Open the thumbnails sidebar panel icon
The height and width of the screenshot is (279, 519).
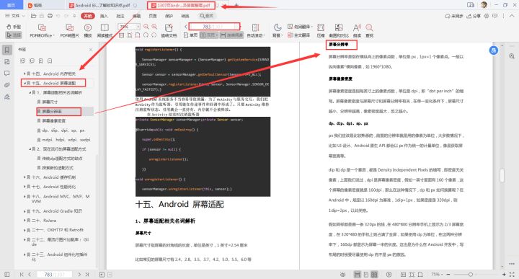click(x=7, y=61)
